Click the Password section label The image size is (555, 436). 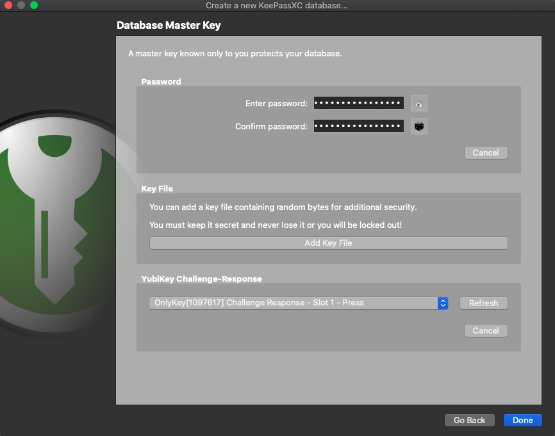[161, 82]
